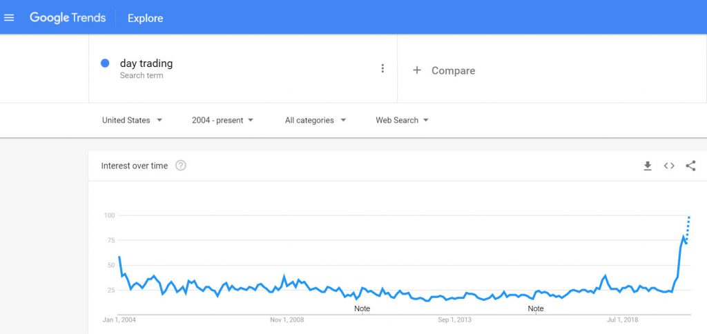This screenshot has width=707, height=334.
Task: Click the second Note marker on chart
Action: pyautogui.click(x=536, y=308)
